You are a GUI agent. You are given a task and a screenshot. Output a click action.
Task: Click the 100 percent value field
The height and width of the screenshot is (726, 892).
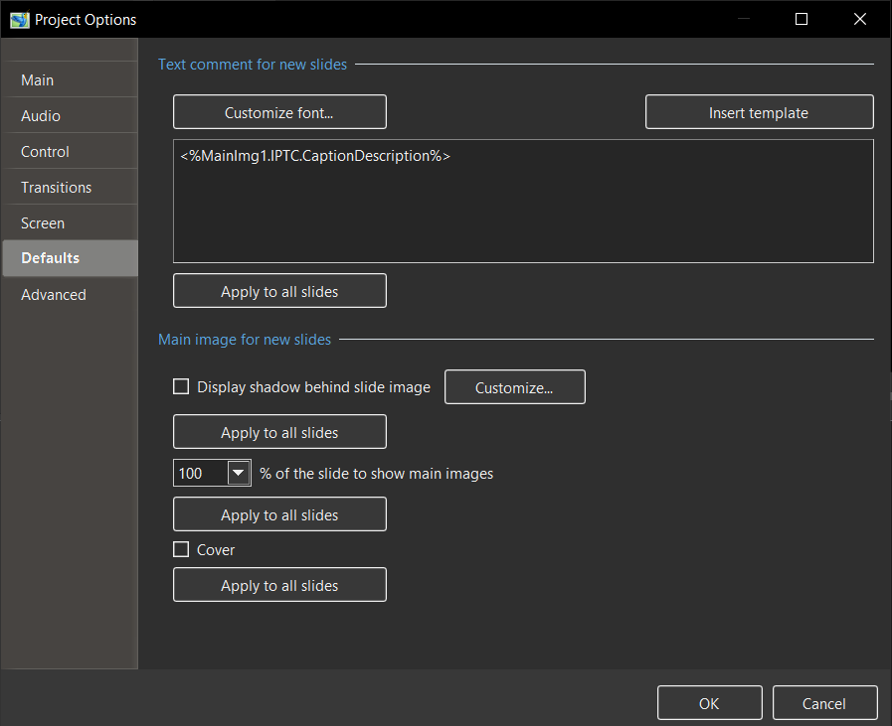tap(200, 473)
